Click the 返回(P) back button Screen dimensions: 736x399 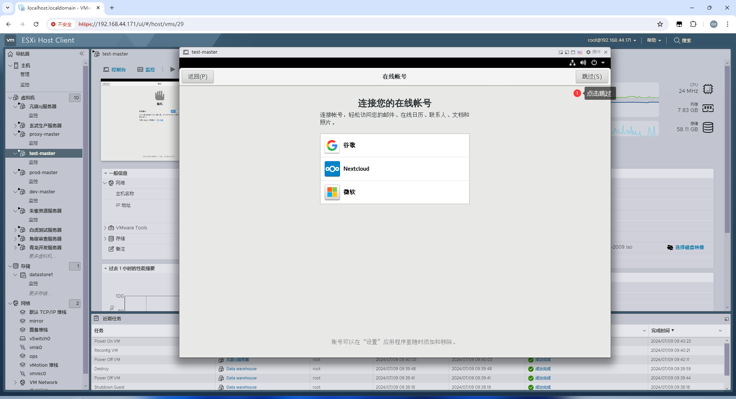coord(197,77)
